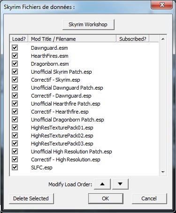Screen dimensions: 176x213
Task: Confirm with the OK button
Action: (x=106, y=198)
